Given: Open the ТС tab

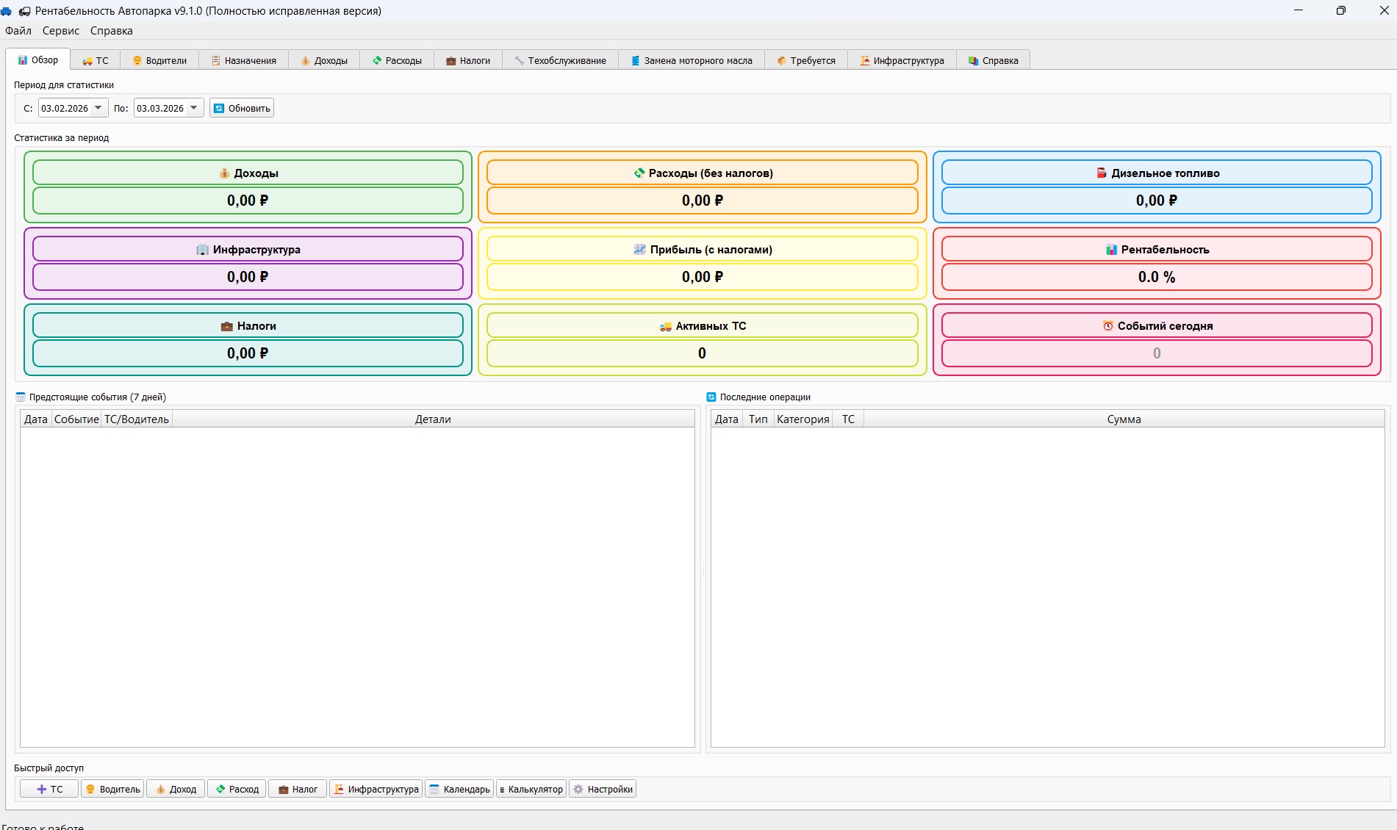Looking at the screenshot, I should point(96,61).
